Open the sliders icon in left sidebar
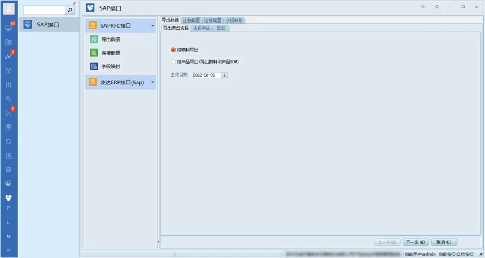The image size is (485, 258). [x=8, y=84]
